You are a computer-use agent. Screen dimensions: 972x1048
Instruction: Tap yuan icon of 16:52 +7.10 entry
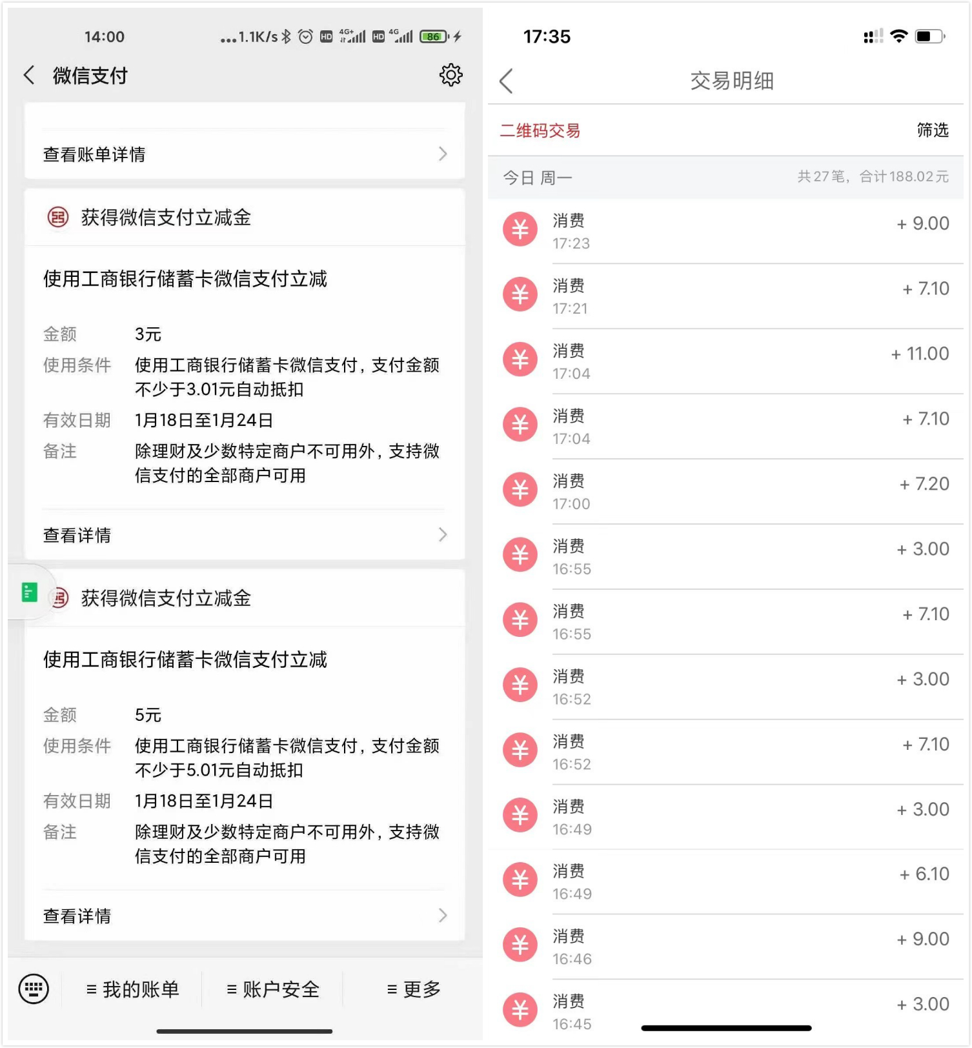point(520,750)
